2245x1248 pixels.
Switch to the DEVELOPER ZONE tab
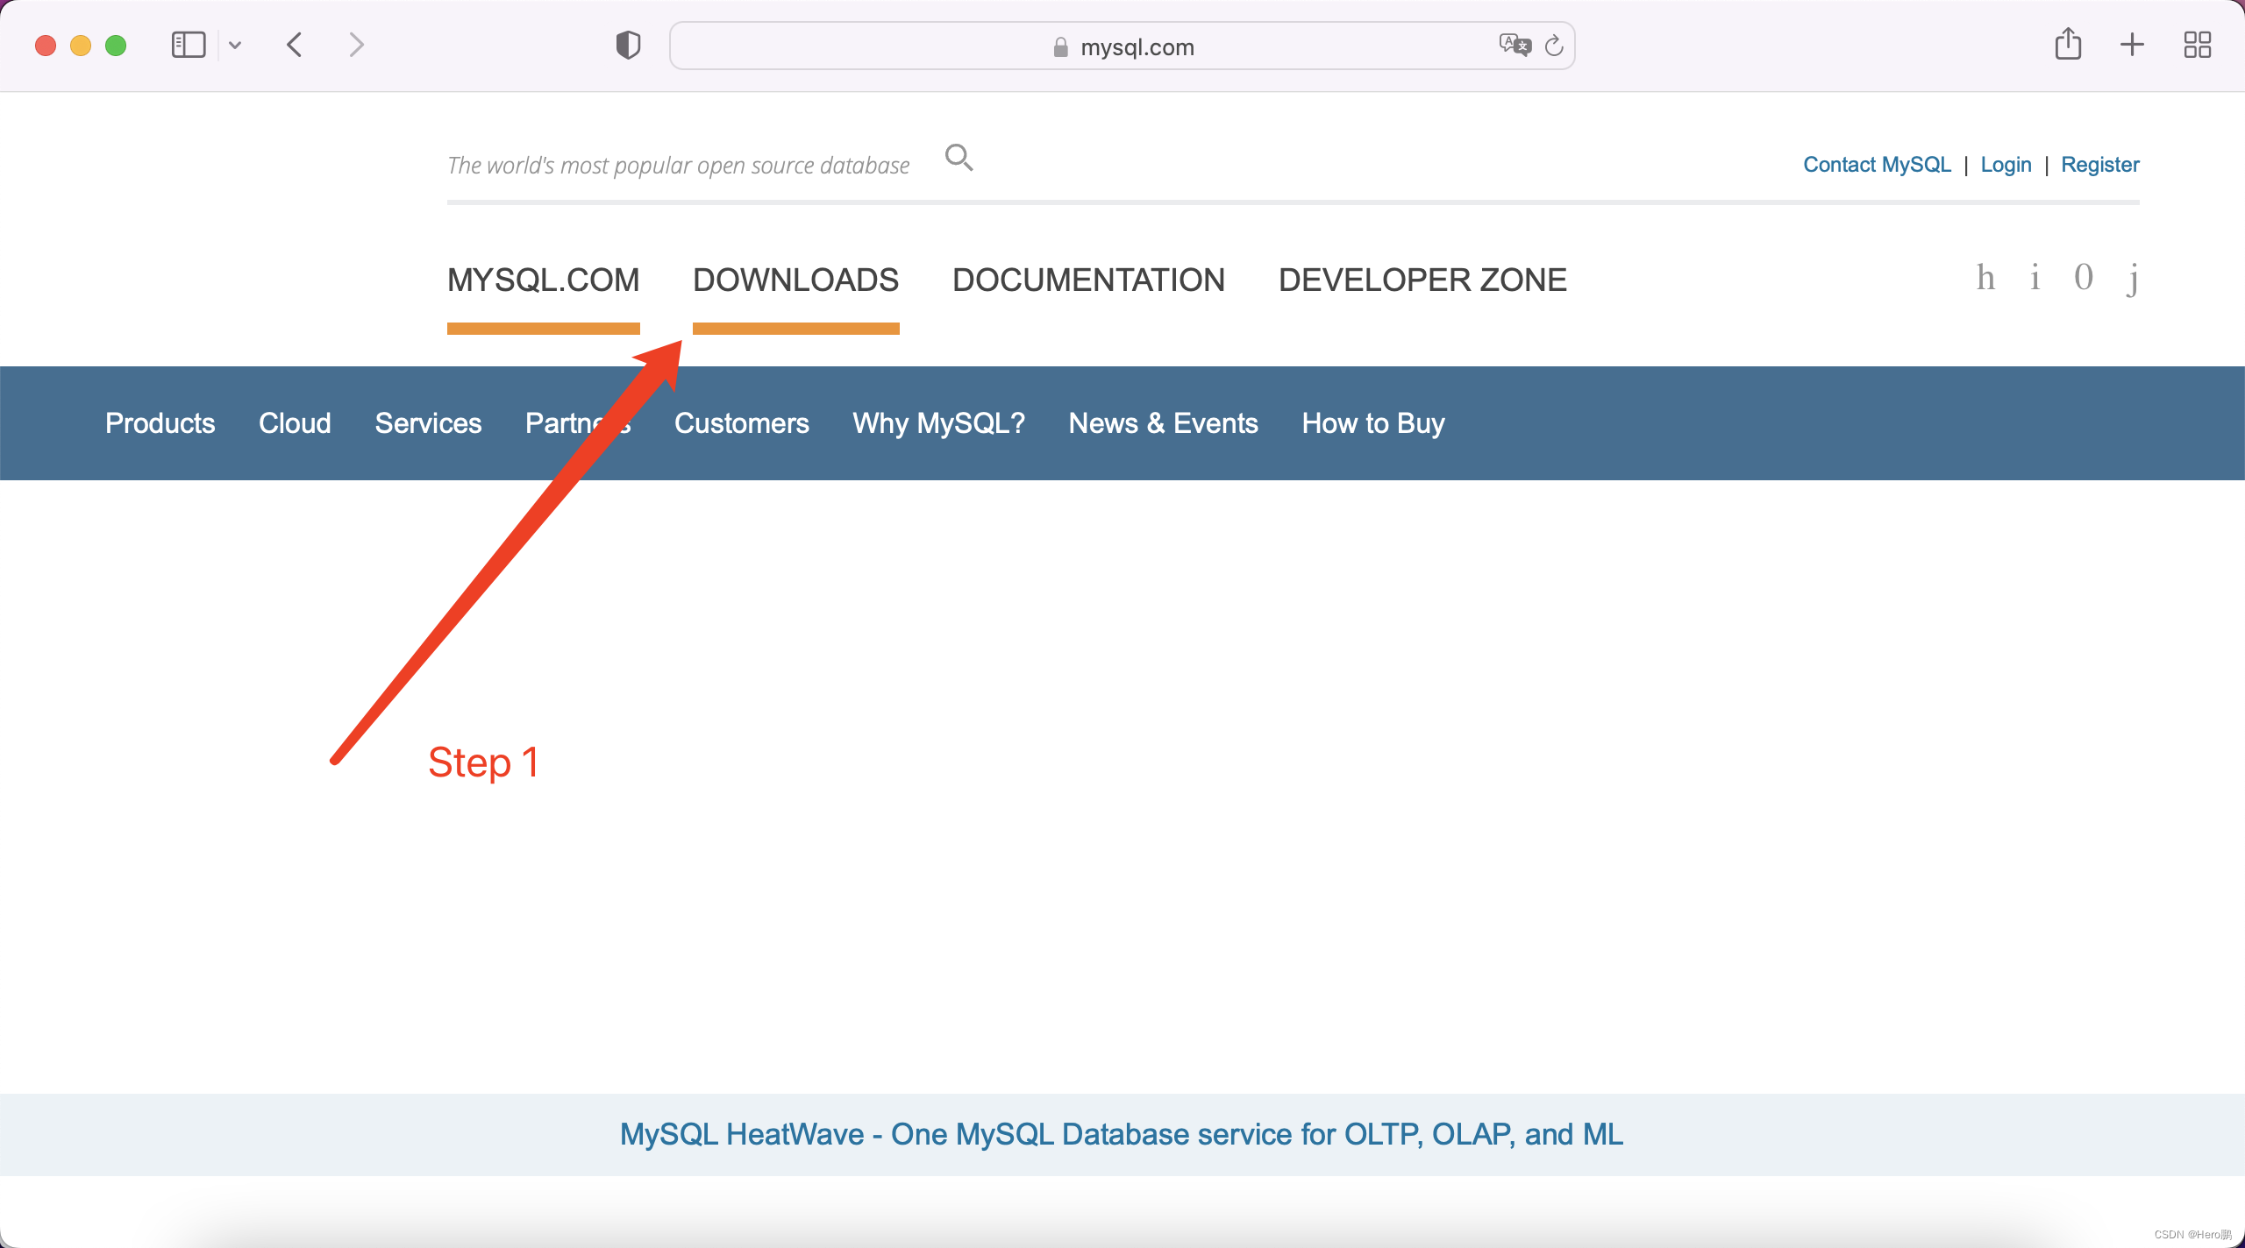[1422, 280]
